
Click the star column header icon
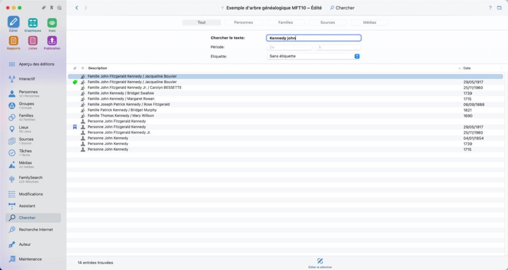pos(82,68)
